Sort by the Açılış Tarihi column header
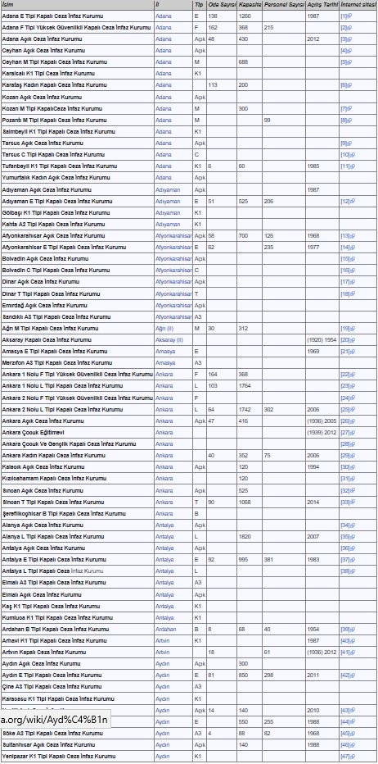The height and width of the screenshot is (764, 378). click(x=322, y=4)
